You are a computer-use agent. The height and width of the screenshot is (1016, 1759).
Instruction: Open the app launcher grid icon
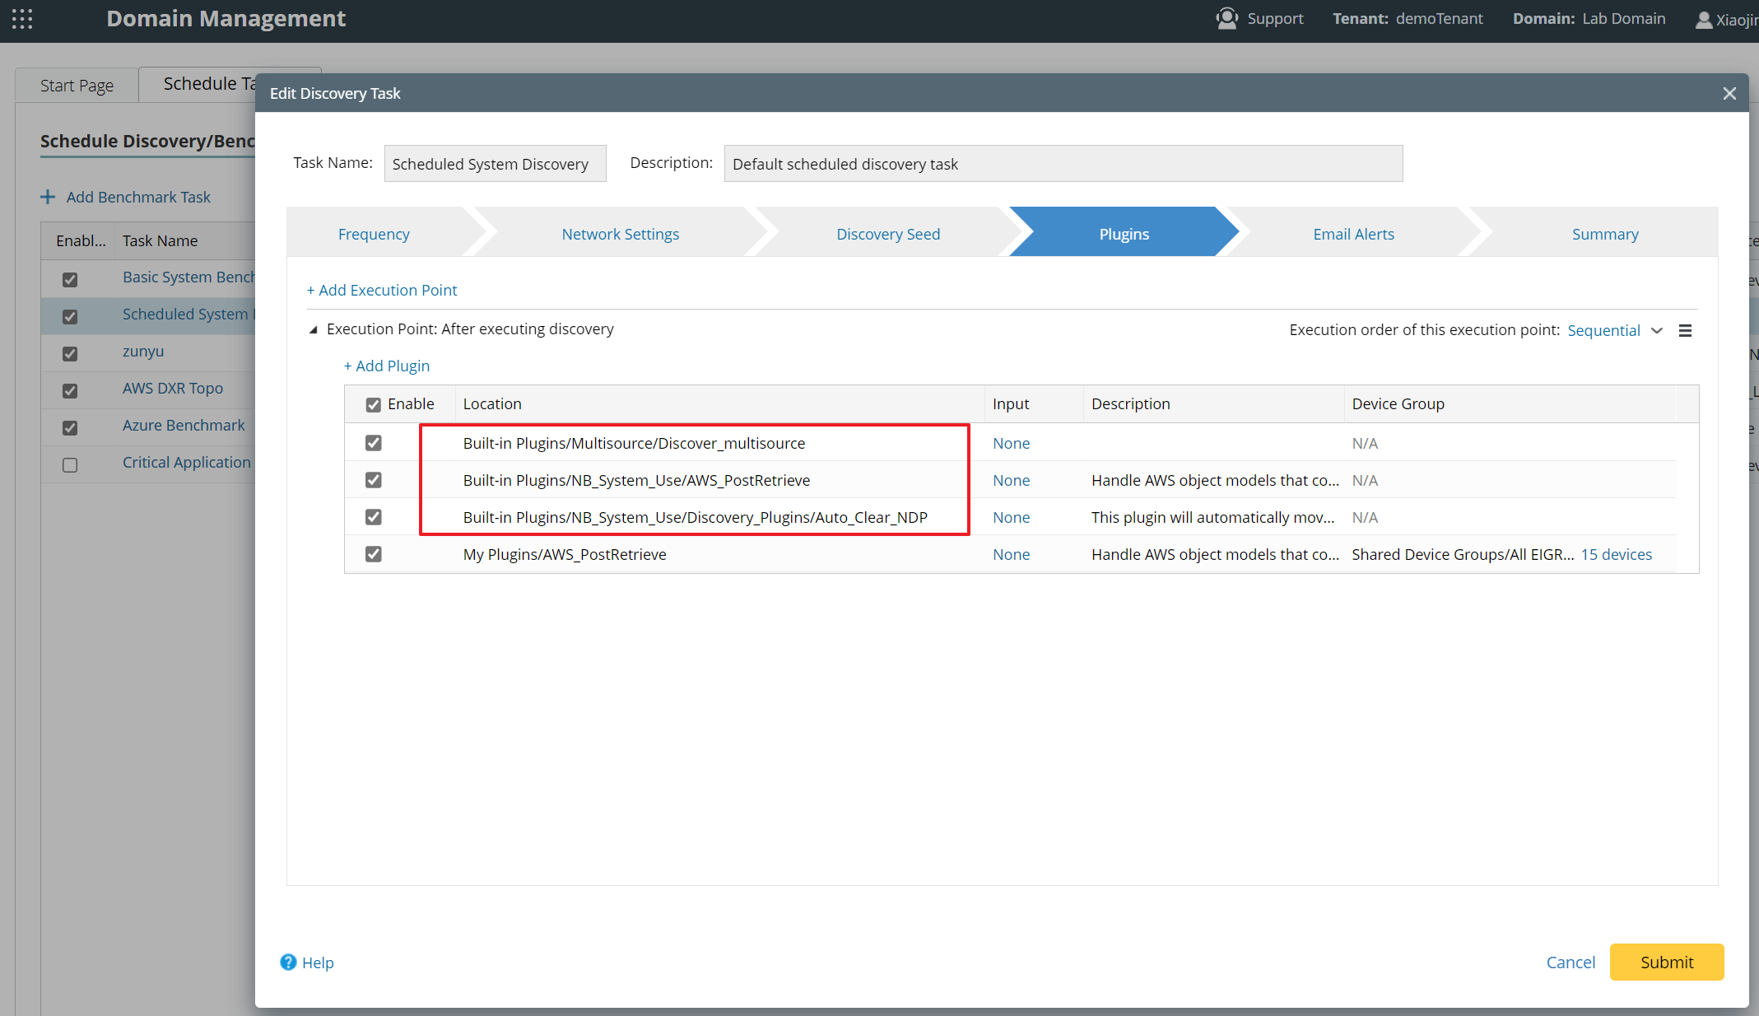(x=22, y=19)
